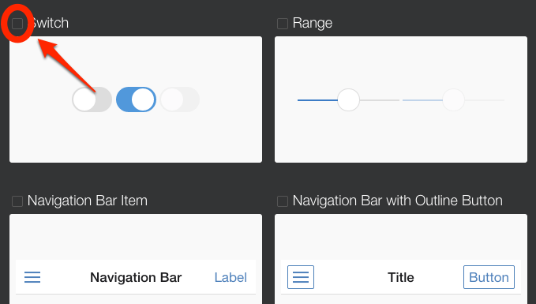The height and width of the screenshot is (304, 536).
Task: Click the Title heading in outline bar
Action: (x=401, y=277)
